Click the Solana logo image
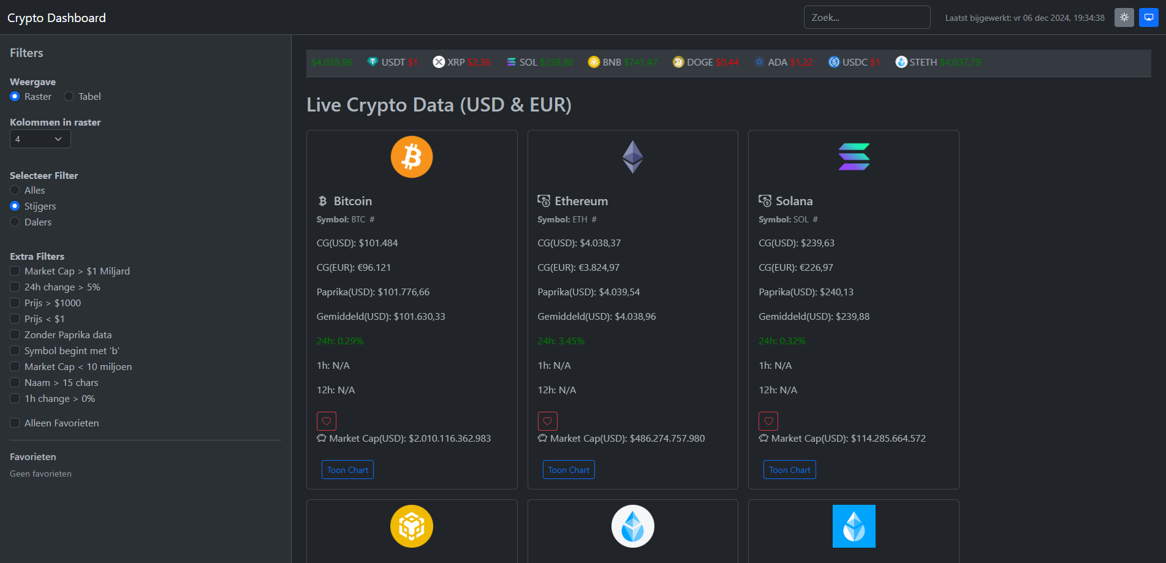The image size is (1166, 563). click(854, 157)
